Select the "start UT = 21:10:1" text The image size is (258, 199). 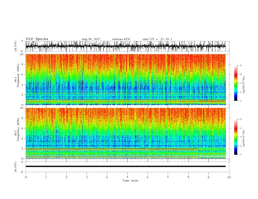157,39
